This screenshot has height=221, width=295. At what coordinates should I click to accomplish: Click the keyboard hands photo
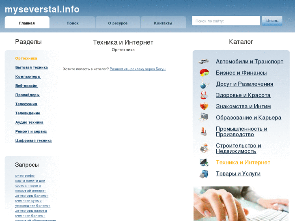click(x=241, y=204)
